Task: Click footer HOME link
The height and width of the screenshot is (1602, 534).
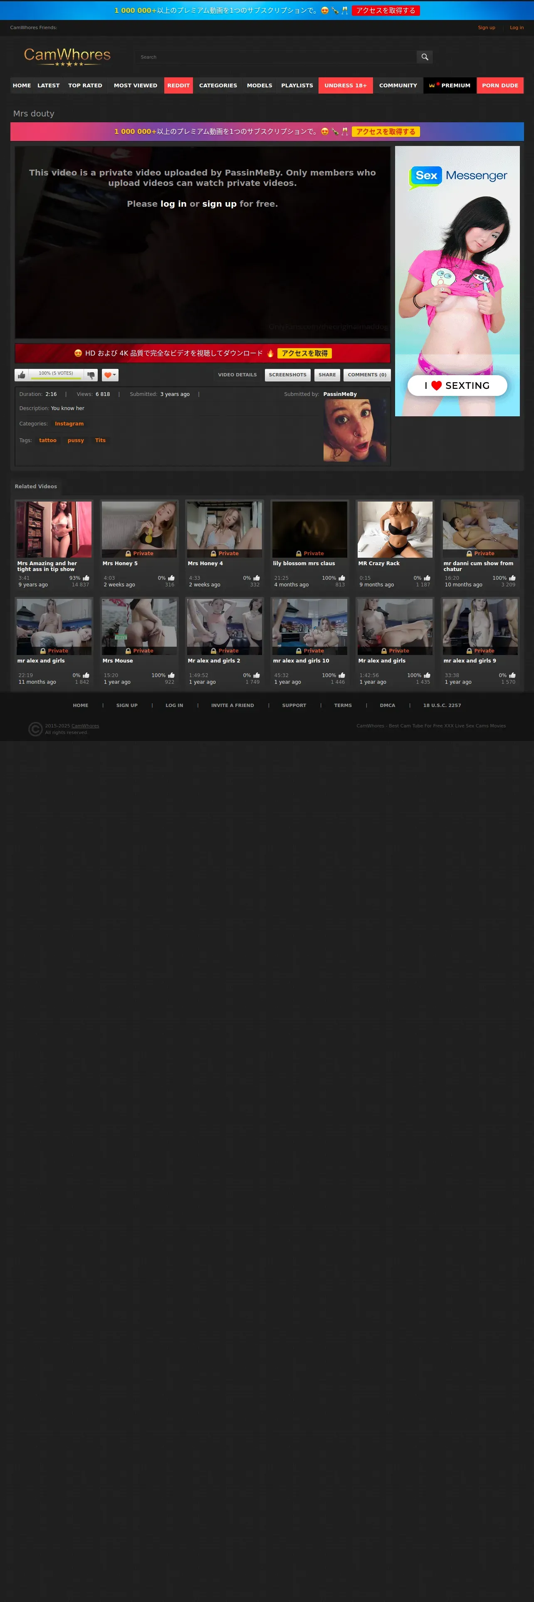Action: (x=80, y=706)
